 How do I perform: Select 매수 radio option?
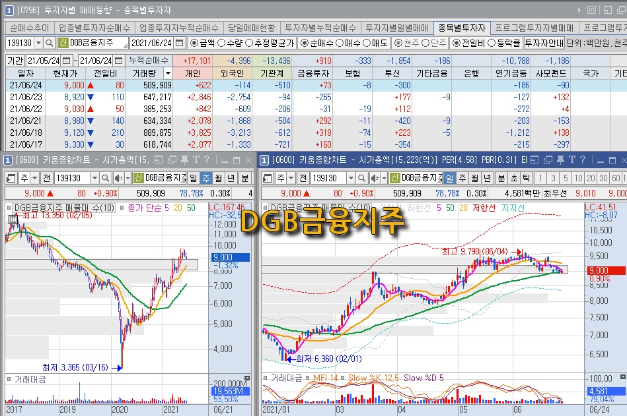(340, 43)
